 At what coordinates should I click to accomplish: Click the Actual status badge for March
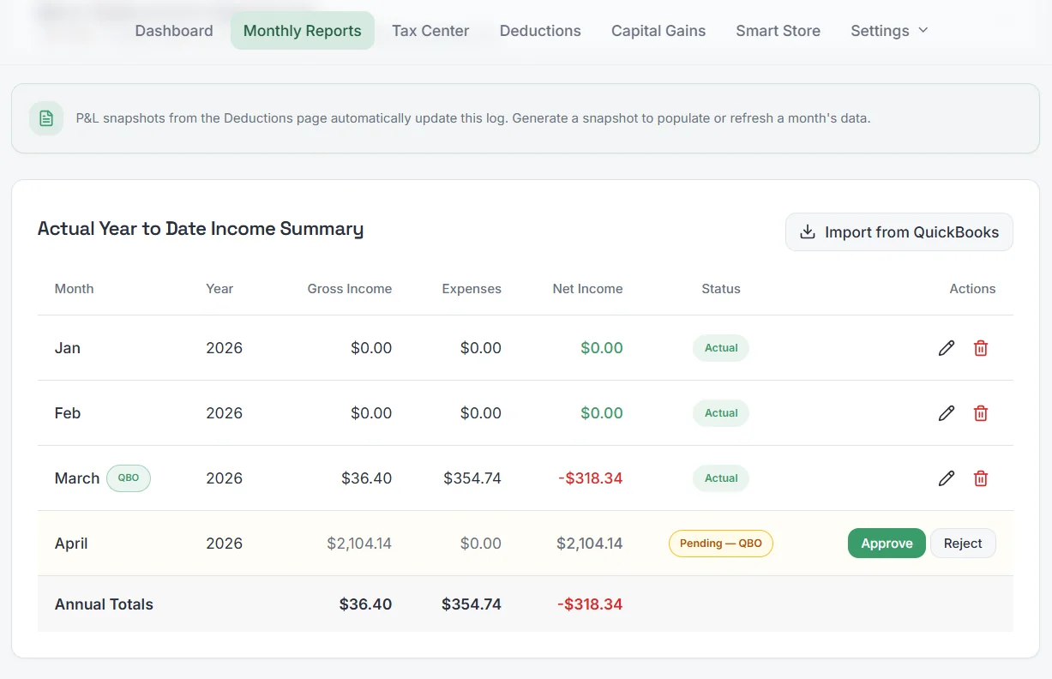pos(721,478)
